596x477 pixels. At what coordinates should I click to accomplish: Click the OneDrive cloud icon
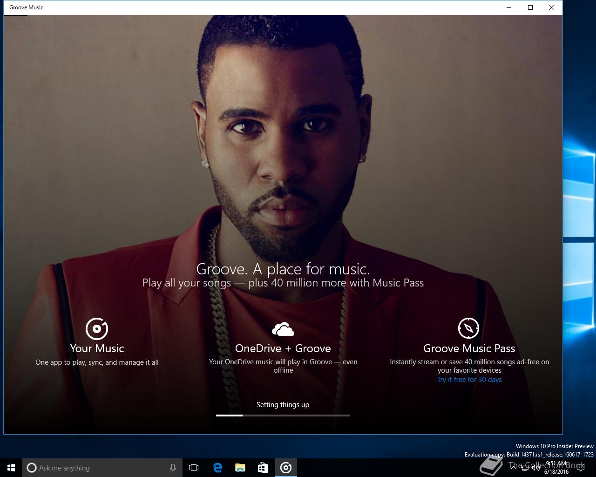point(283,329)
